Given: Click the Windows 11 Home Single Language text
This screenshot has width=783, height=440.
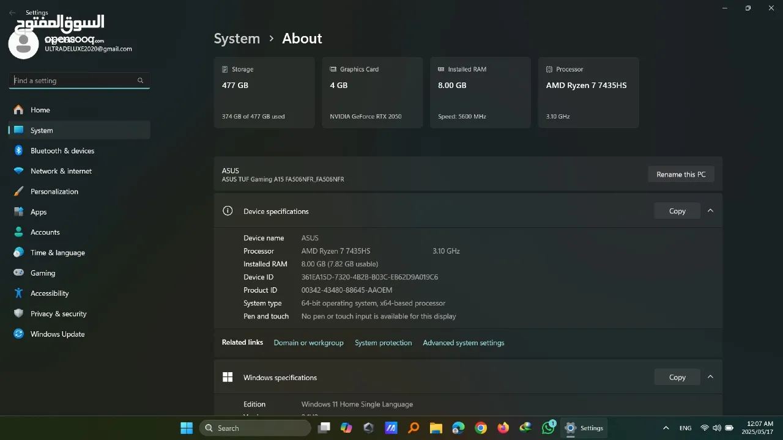Looking at the screenshot, I should 357,405.
